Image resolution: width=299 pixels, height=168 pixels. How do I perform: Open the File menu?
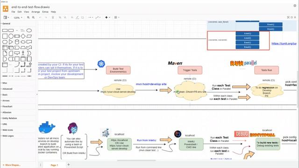[x=13, y=12]
